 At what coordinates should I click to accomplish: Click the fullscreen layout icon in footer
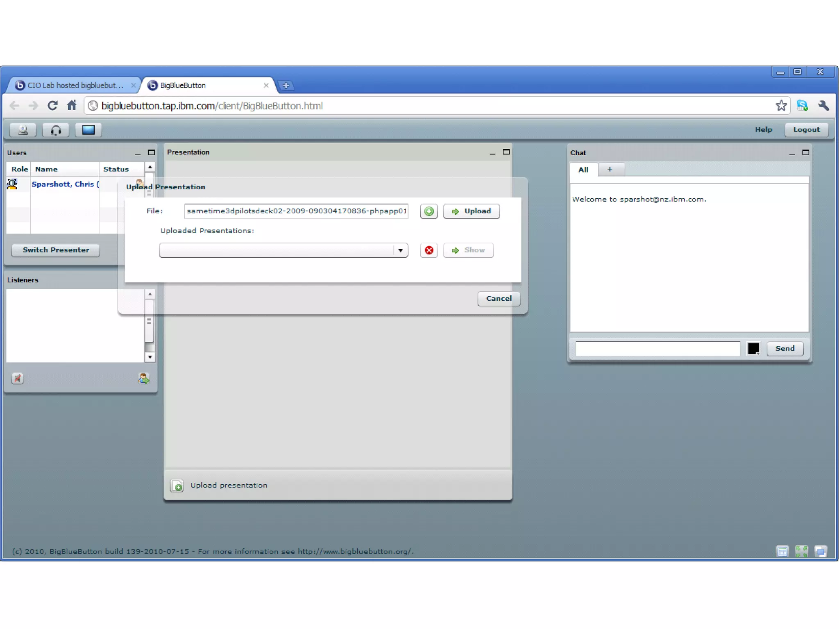click(801, 551)
